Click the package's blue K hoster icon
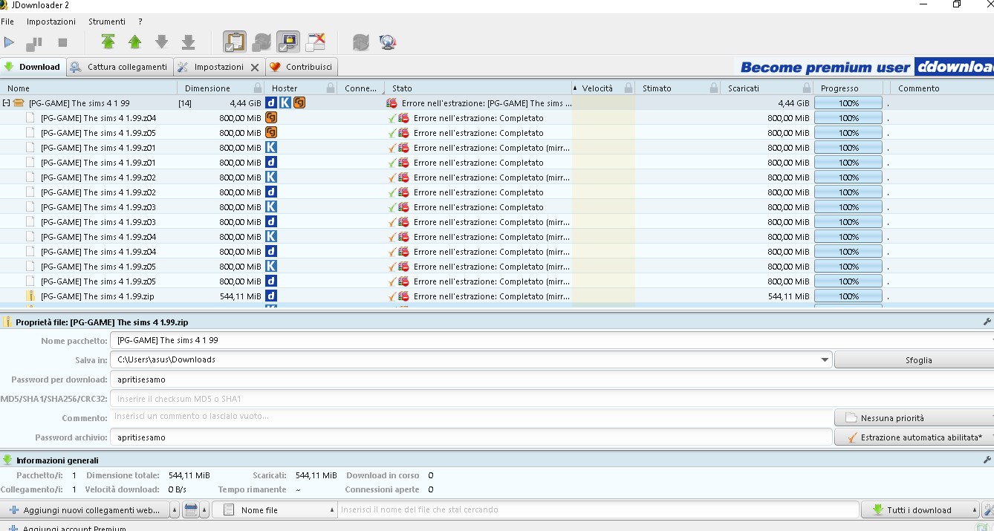Viewport: 994px width, 531px height. click(285, 103)
